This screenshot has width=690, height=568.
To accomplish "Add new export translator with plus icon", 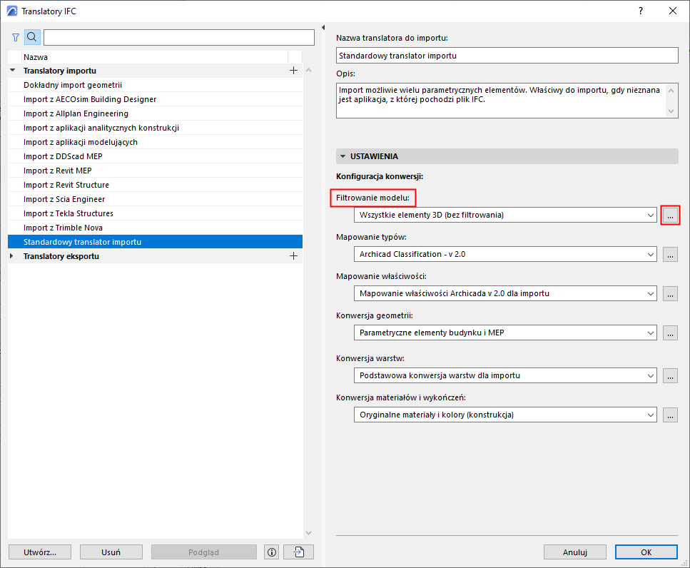I will coord(293,256).
